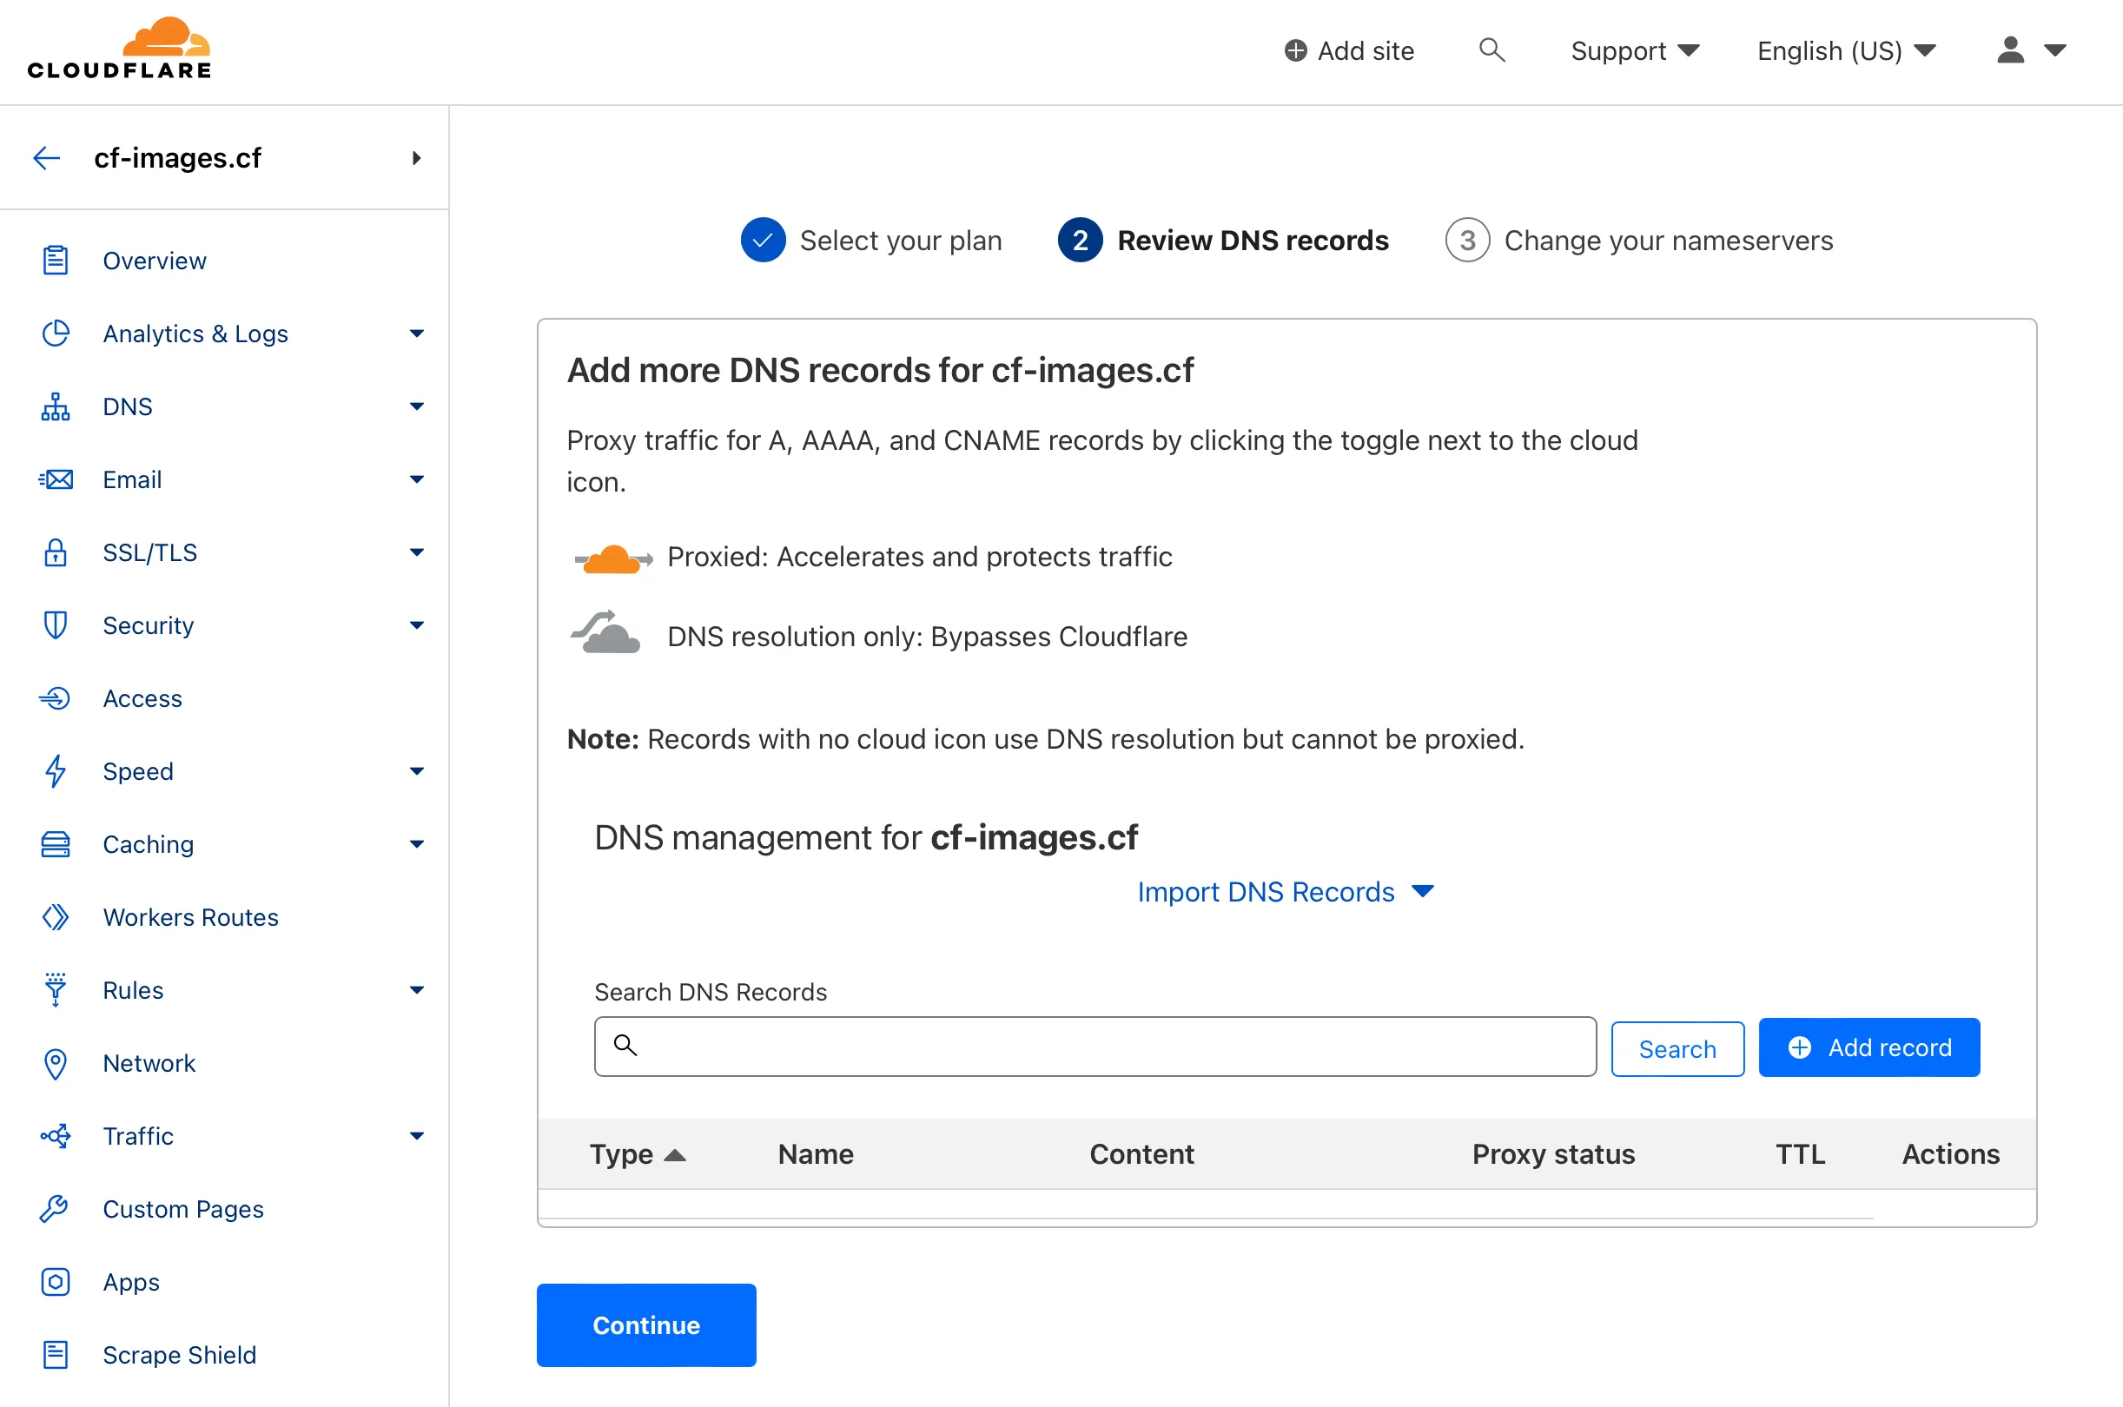The image size is (2123, 1407).
Task: Open the search magnifying glass in top bar
Action: pyautogui.click(x=1491, y=50)
